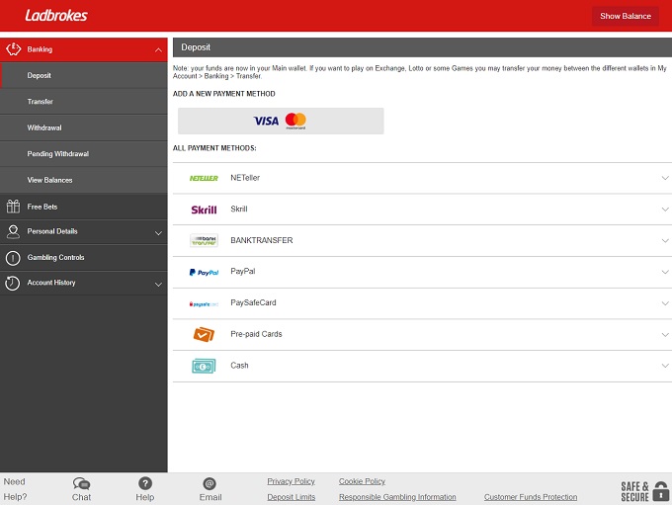The image size is (672, 505).
Task: Collapse the Banking section chevron
Action: 158,49
